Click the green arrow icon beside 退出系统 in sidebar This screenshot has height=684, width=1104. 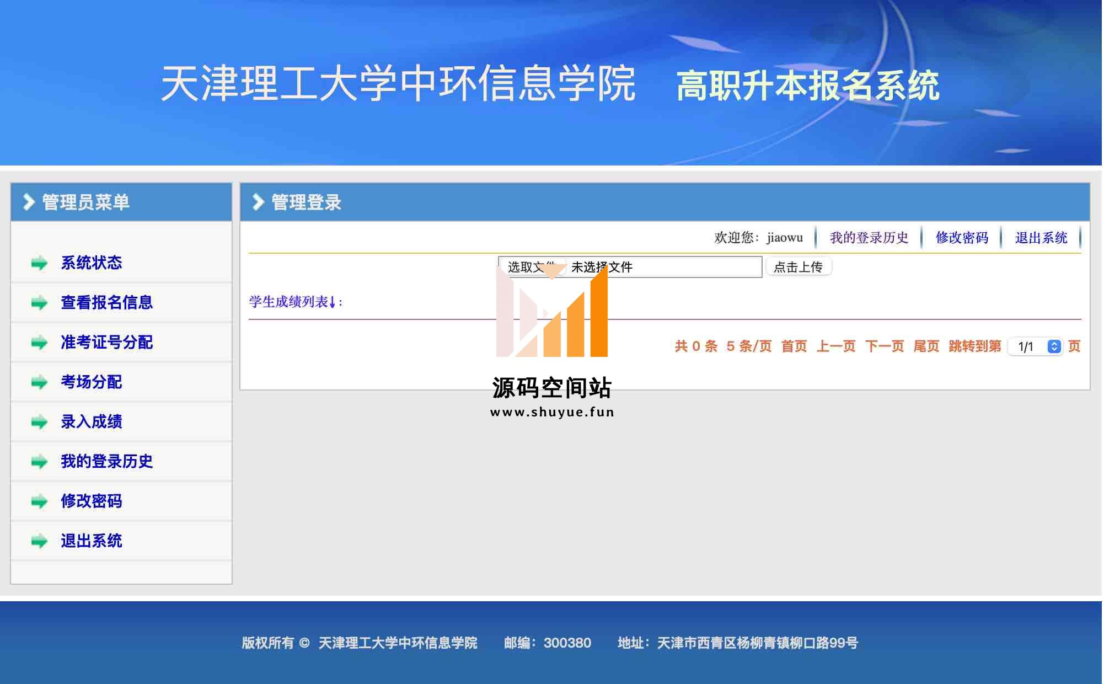(x=39, y=541)
